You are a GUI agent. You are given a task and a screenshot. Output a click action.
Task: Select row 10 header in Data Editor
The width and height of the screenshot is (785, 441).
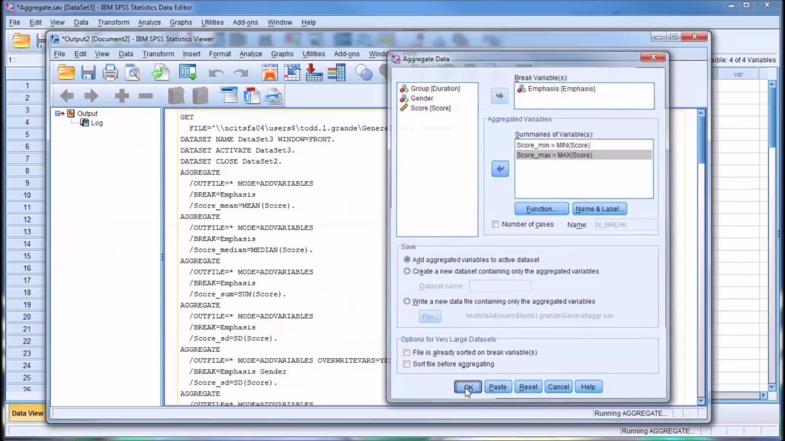pyautogui.click(x=26, y=195)
